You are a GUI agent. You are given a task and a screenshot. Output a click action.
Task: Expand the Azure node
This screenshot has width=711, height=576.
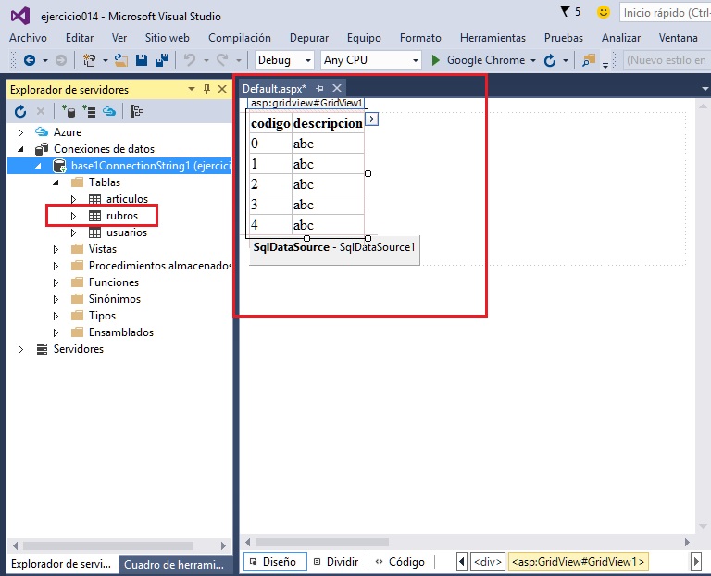(x=20, y=132)
